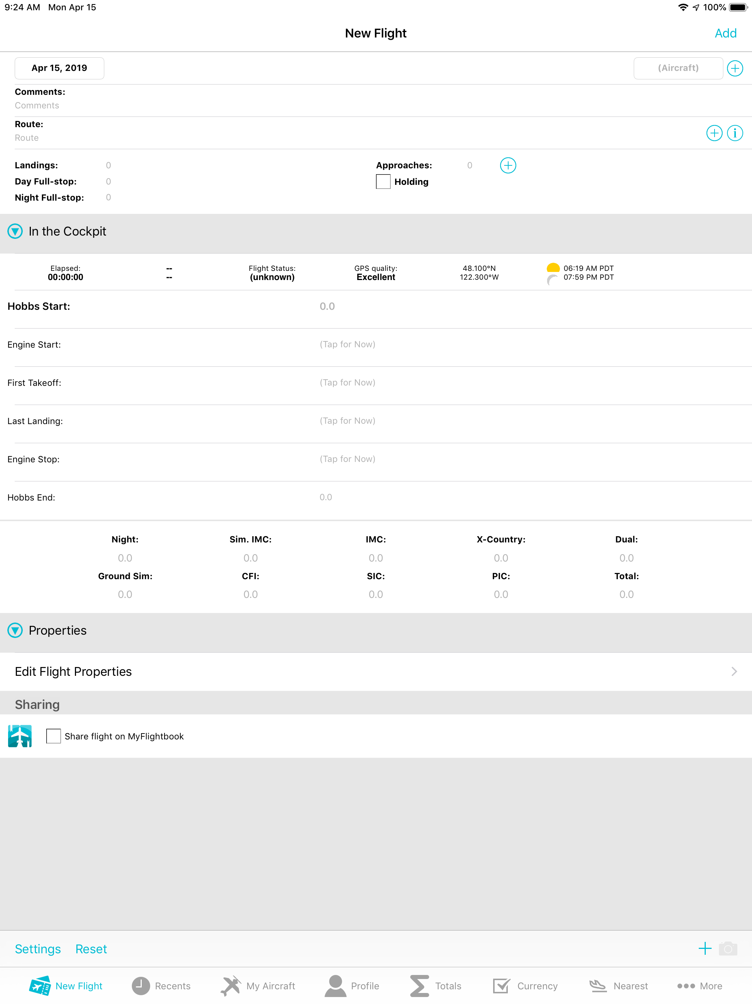This screenshot has width=752, height=1004.
Task: Tap the battery indicator in status bar
Action: (x=738, y=7)
